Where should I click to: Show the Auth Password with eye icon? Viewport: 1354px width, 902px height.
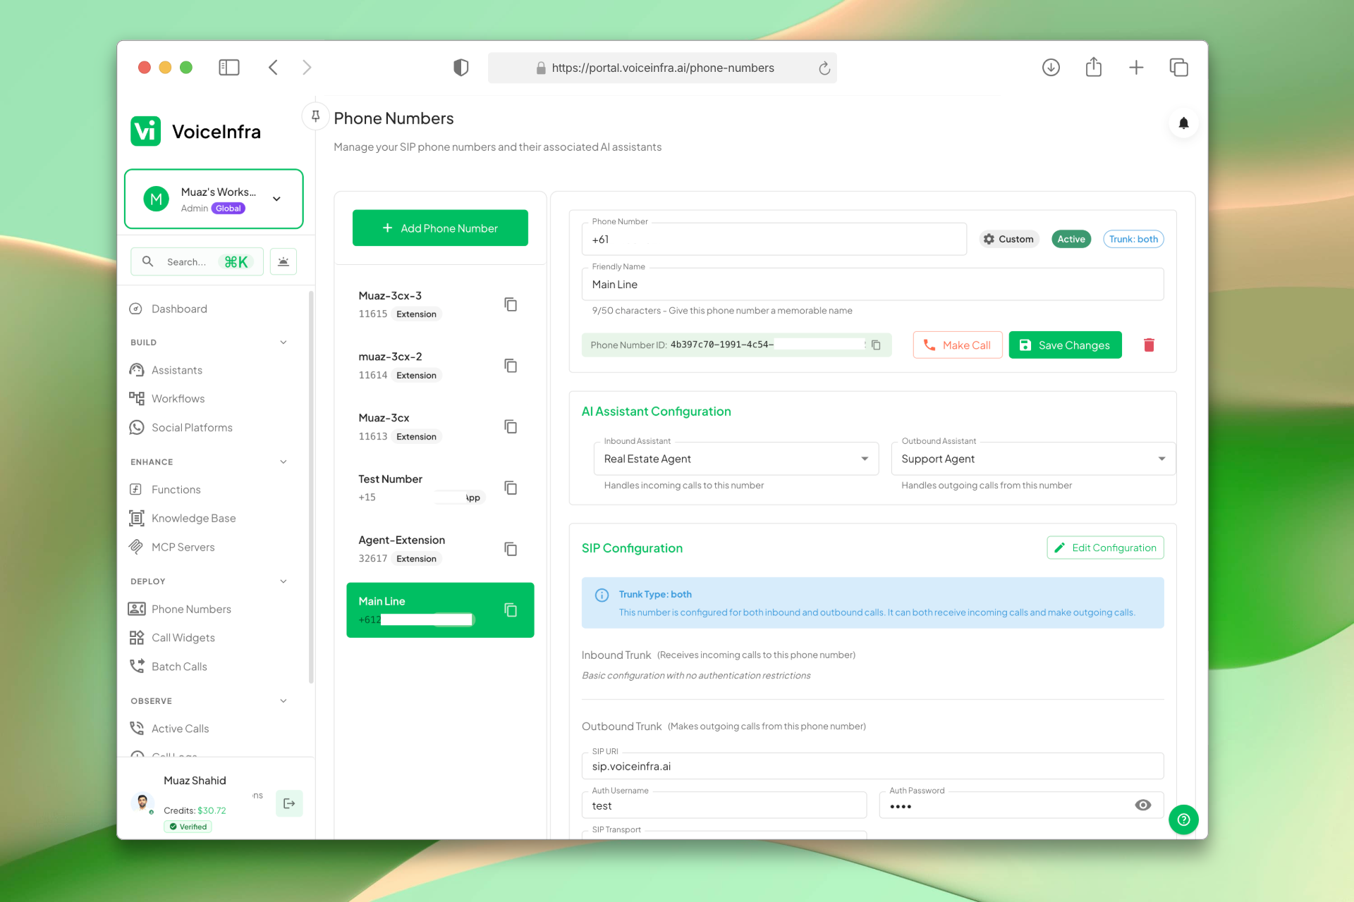coord(1143,805)
